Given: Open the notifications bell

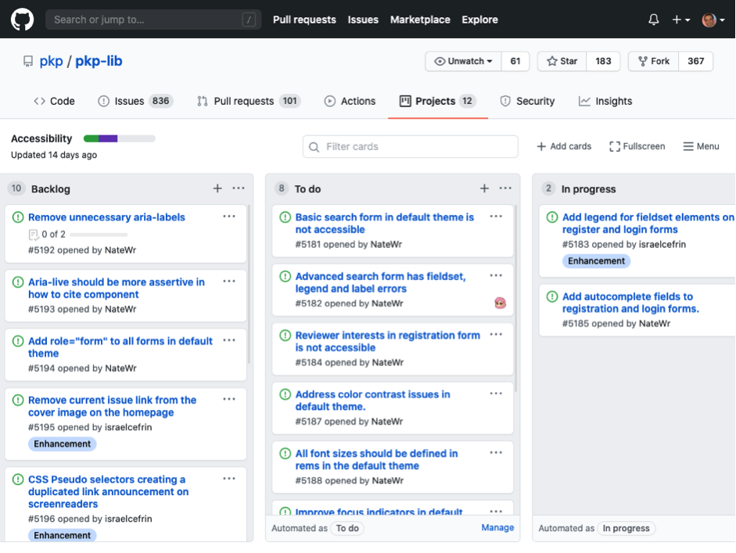Looking at the screenshot, I should pos(653,20).
